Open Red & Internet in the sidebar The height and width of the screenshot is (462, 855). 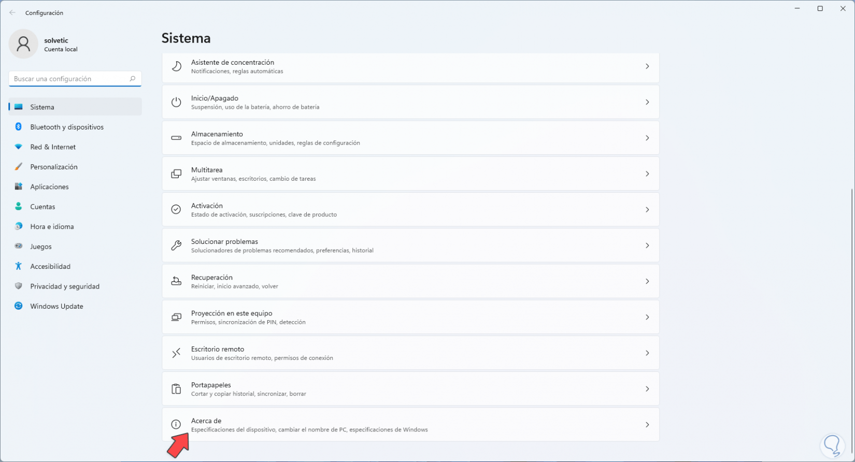point(53,147)
